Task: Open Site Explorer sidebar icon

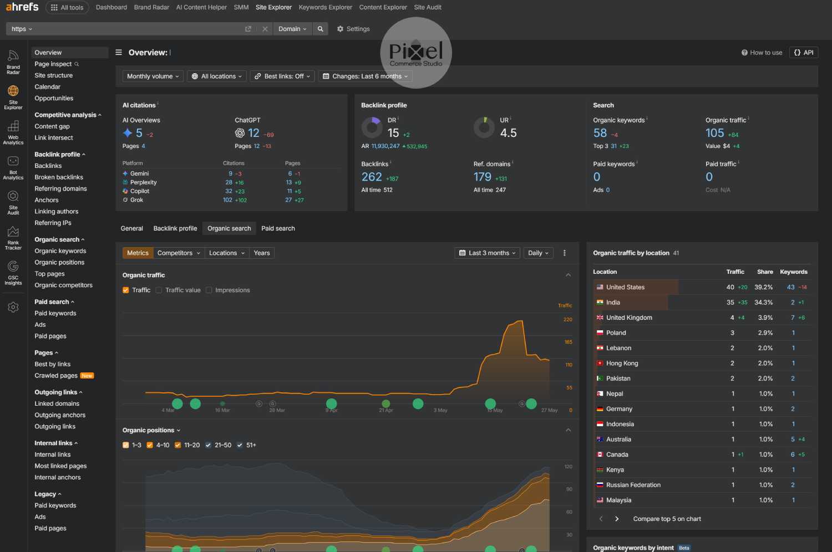Action: [x=13, y=97]
